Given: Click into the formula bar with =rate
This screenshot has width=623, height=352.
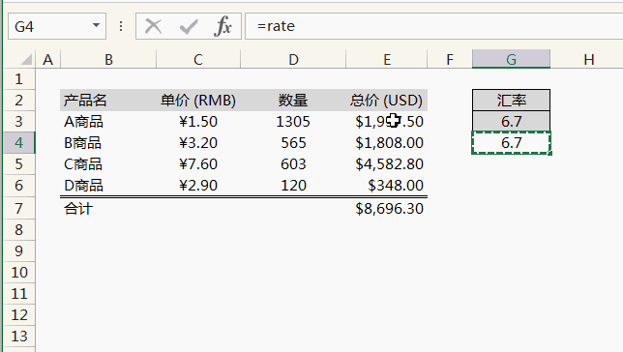Looking at the screenshot, I should point(433,26).
